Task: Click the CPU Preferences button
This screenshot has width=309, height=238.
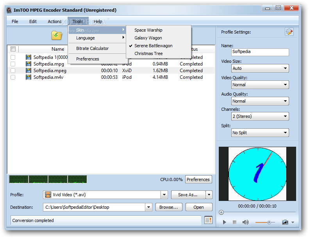Action: tap(198, 179)
